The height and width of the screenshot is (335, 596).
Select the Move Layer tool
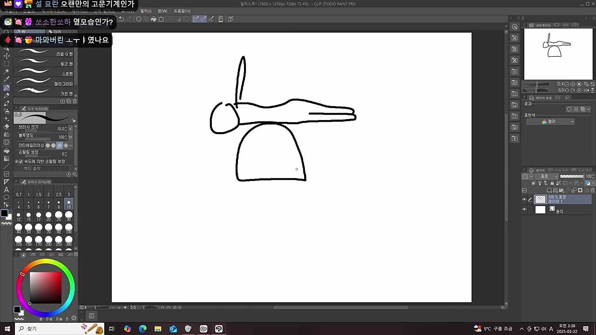(7, 56)
